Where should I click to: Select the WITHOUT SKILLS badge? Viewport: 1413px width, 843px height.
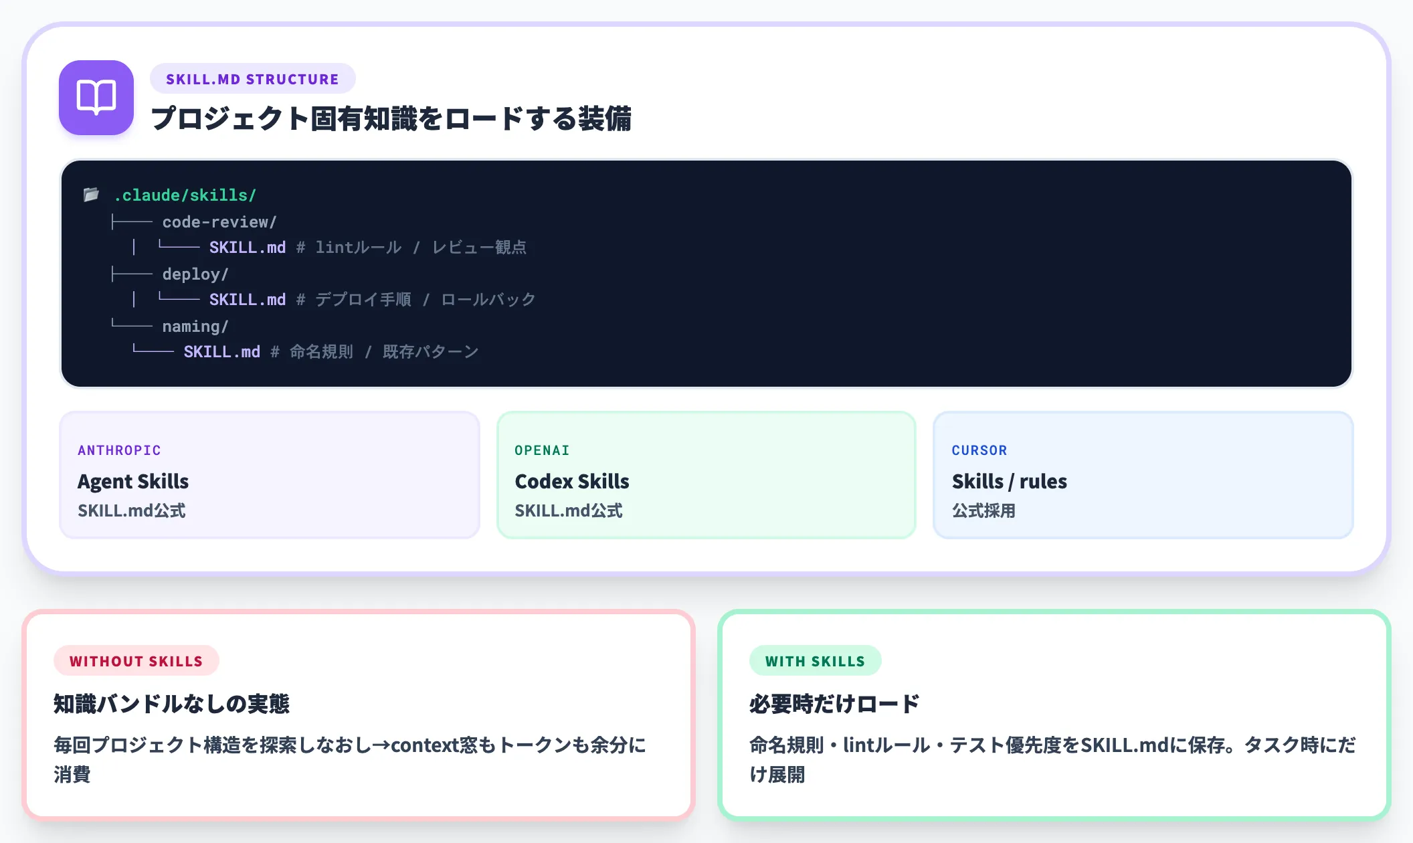(136, 661)
